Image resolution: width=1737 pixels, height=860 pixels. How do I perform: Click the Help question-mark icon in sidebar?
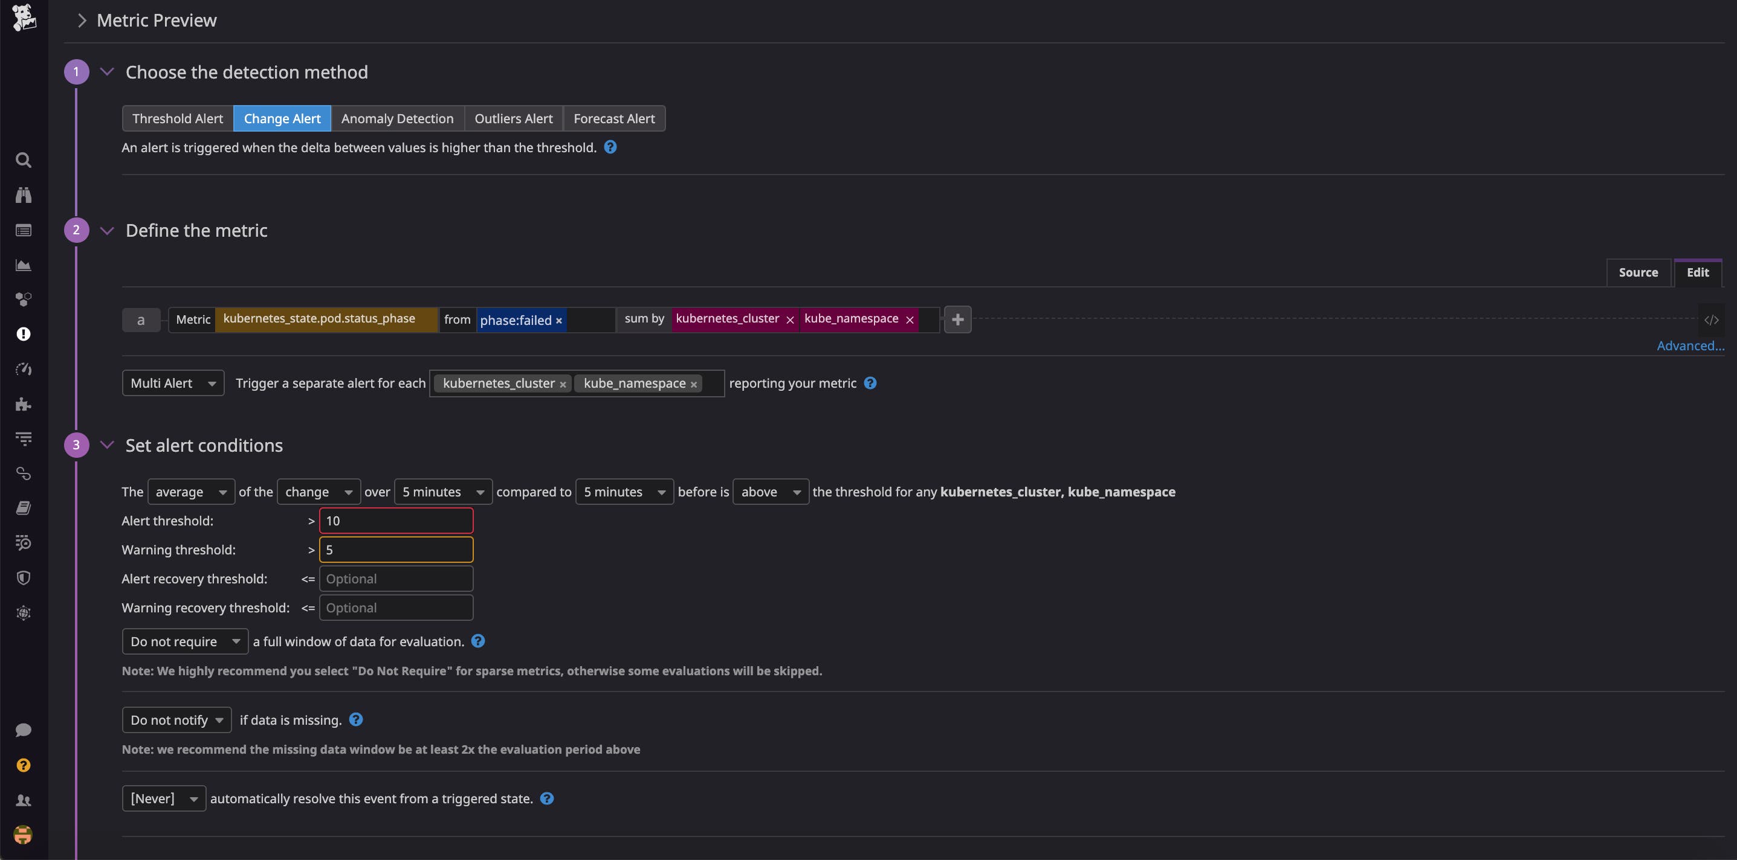[x=24, y=765]
